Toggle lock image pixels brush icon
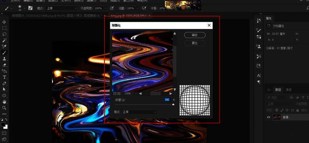 (x=282, y=110)
